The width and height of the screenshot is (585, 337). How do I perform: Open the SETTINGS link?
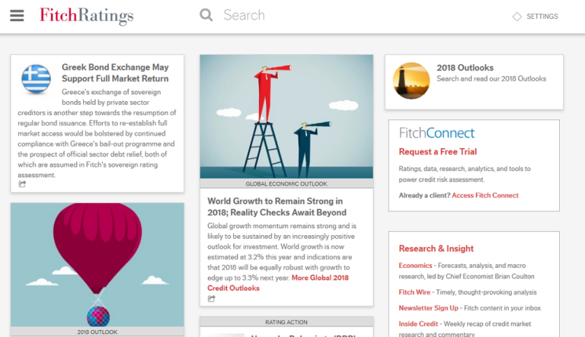[542, 17]
